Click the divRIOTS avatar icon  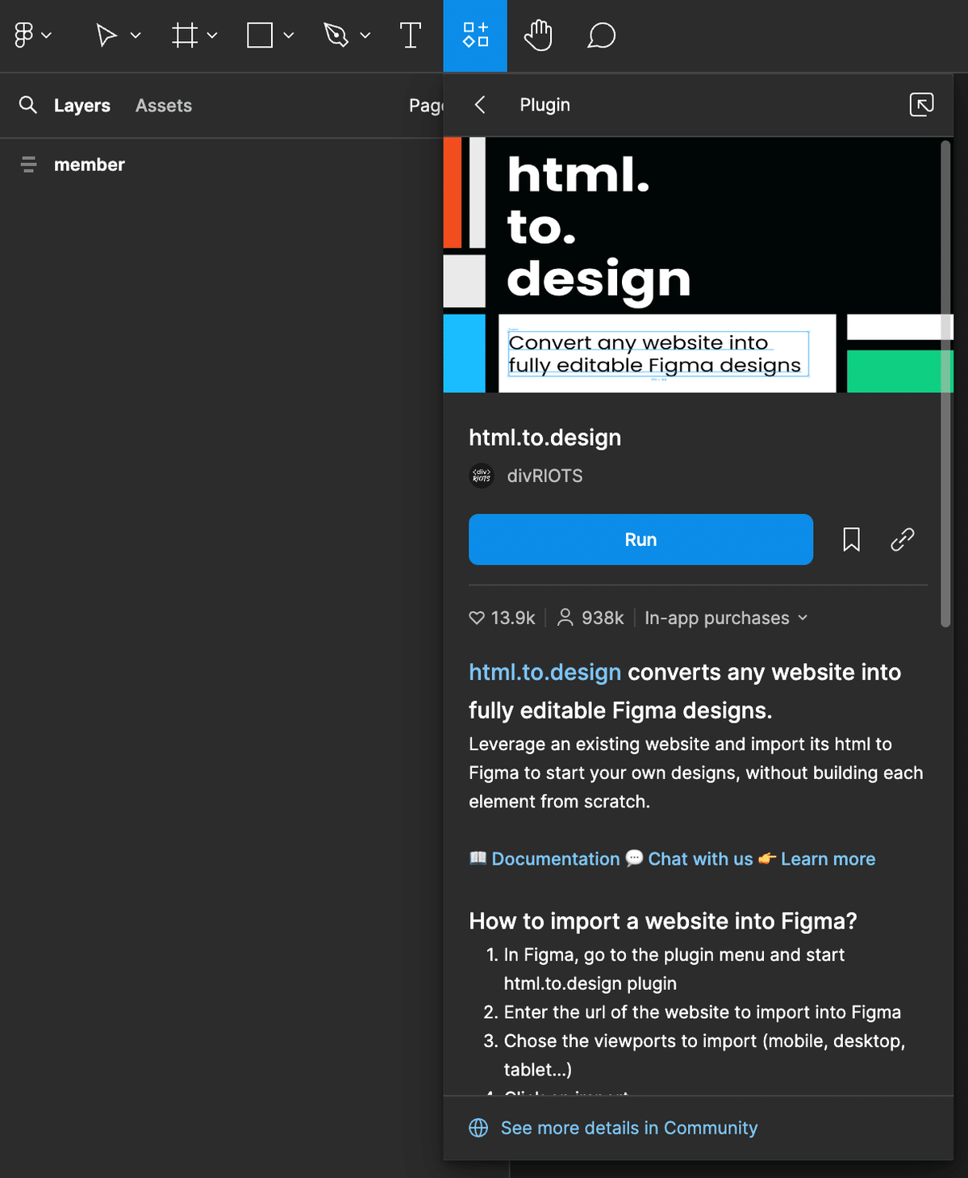(482, 476)
